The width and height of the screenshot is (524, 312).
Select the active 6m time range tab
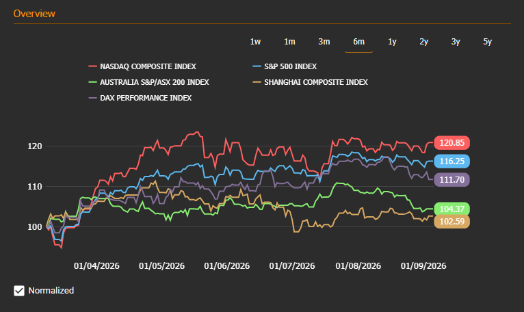click(x=358, y=42)
